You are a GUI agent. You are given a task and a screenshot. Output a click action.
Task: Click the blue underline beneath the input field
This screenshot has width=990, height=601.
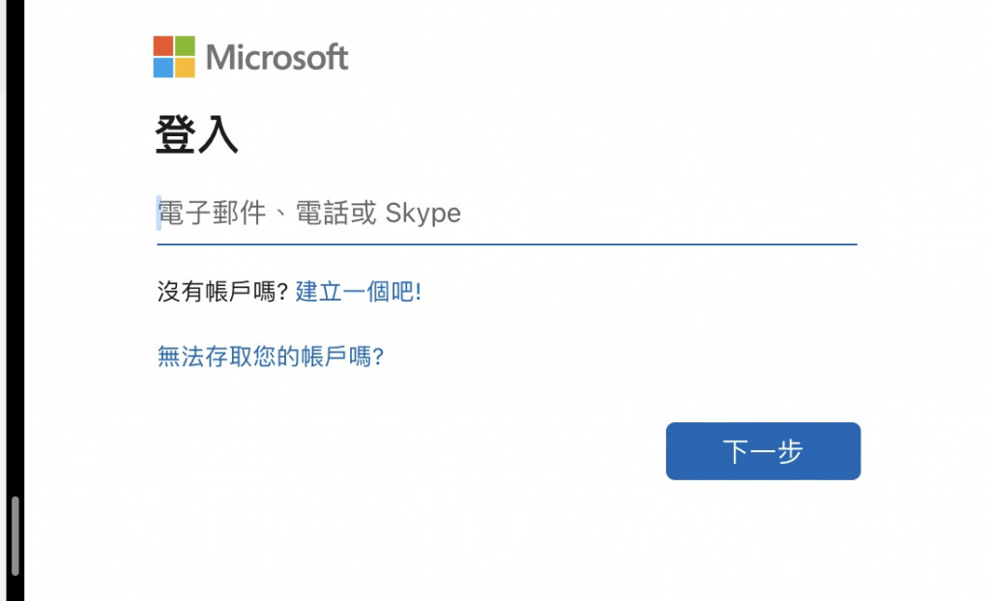point(507,244)
